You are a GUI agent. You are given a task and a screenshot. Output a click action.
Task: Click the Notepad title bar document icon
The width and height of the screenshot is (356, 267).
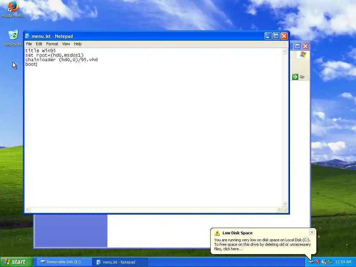(27, 36)
